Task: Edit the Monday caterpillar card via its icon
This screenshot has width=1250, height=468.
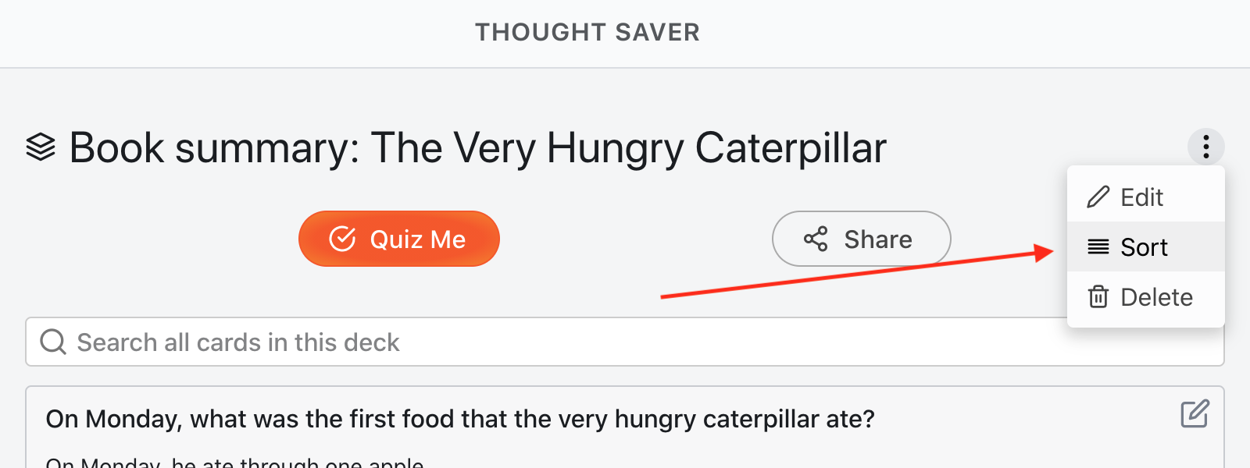Action: tap(1195, 413)
